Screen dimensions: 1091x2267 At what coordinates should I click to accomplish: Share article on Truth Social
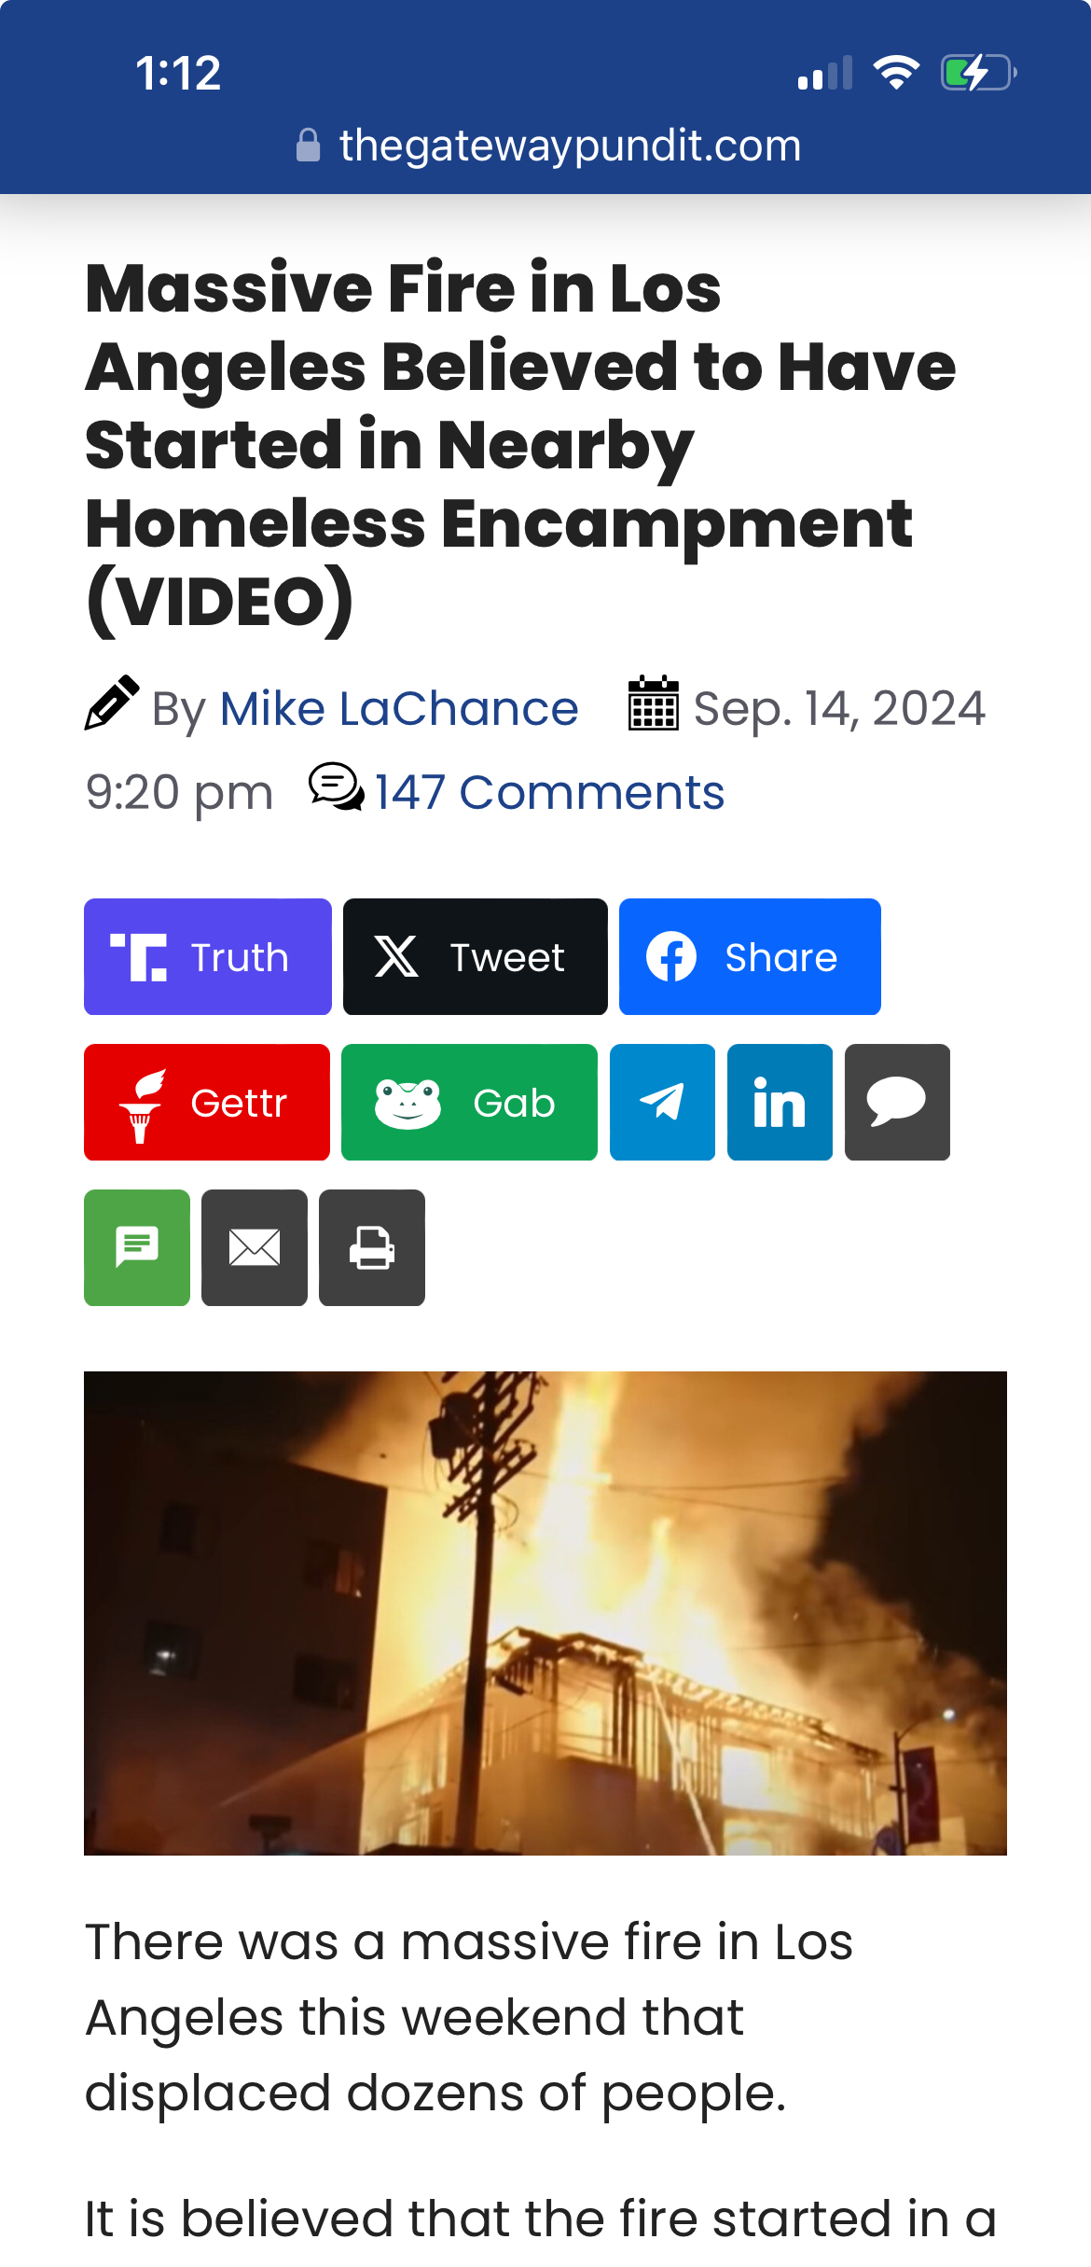207,956
